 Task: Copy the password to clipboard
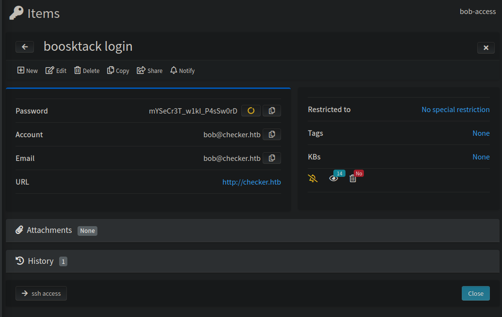pos(272,111)
